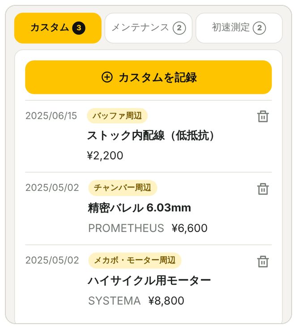
Task: Click the 2025/06/15 date label
Action: coord(51,116)
